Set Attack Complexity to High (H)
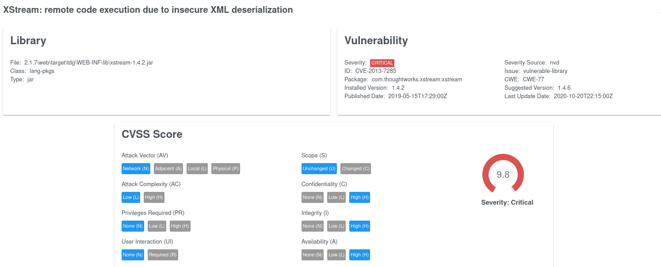This screenshot has width=661, height=267. point(154,197)
